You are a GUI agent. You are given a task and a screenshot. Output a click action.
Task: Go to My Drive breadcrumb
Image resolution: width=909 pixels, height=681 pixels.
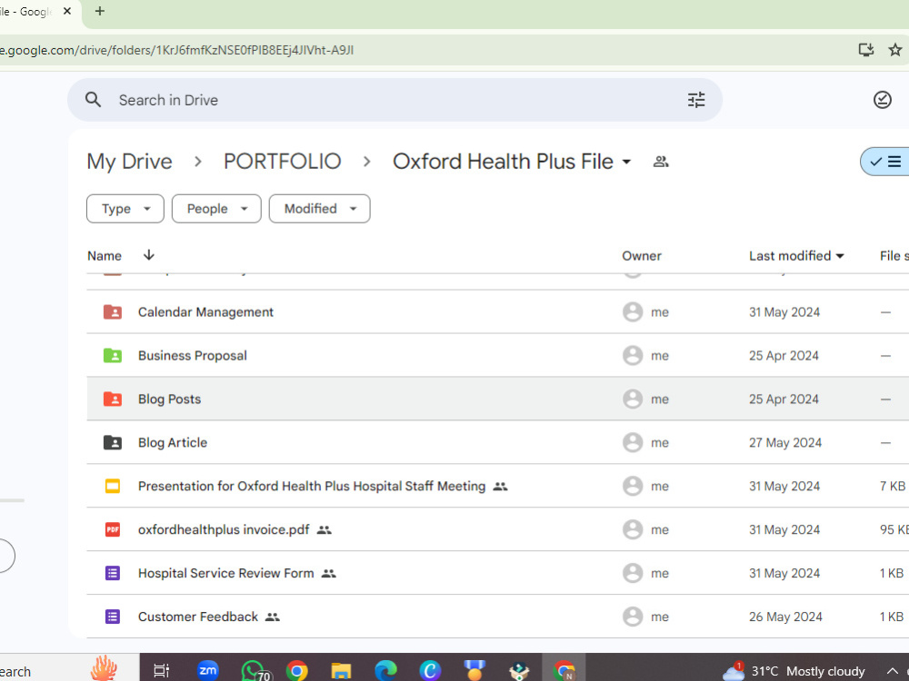coord(129,162)
